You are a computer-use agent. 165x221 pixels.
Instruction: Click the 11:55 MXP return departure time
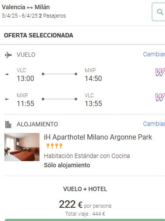[25, 103]
